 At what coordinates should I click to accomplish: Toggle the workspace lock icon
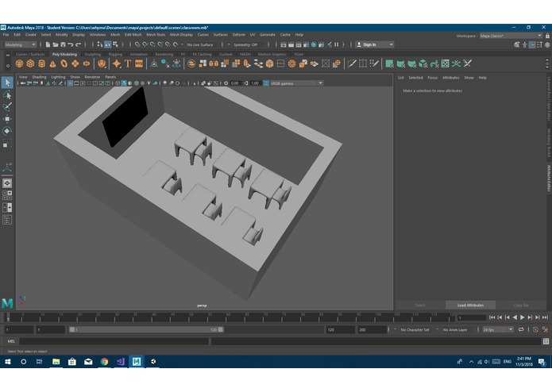tap(547, 36)
